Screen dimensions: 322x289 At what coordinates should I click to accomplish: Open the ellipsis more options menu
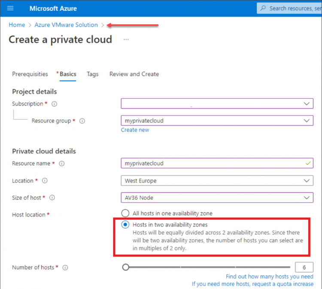point(126,39)
